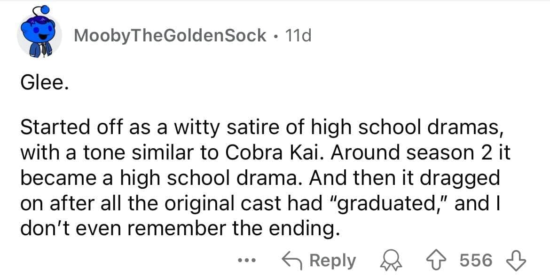The image size is (550, 279).
Task: Click the word "Glee." in the comment
Action: pos(45,84)
